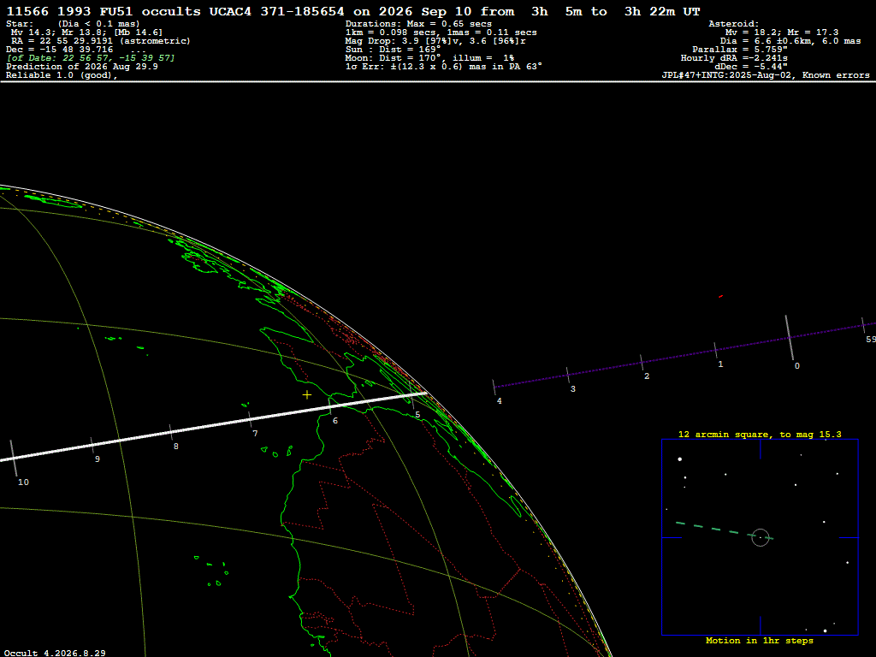Viewport: 876px width, 657px height.
Task: Click the Motion in 1hr steps label
Action: coord(760,641)
